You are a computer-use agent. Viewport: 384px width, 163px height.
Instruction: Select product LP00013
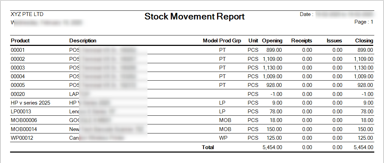click(x=21, y=112)
